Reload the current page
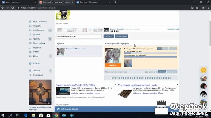 [x=13, y=8]
